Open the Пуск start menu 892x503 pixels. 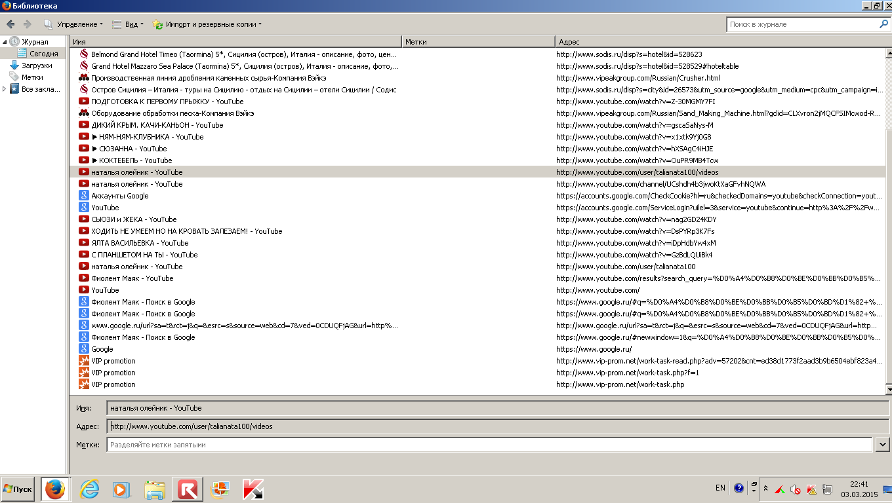tap(18, 489)
